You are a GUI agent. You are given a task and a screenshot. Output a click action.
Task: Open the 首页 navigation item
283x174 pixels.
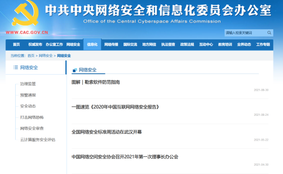tap(16, 44)
